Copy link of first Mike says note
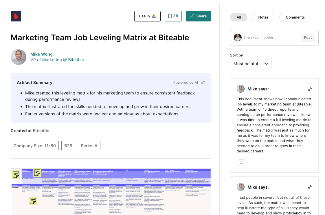 310,89
